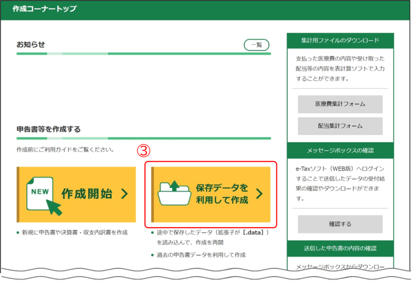
Task: Open the 配当集計フォーム download
Action: point(340,126)
